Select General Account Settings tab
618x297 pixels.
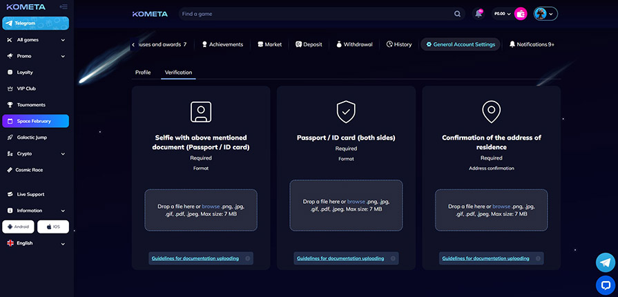[461, 45]
